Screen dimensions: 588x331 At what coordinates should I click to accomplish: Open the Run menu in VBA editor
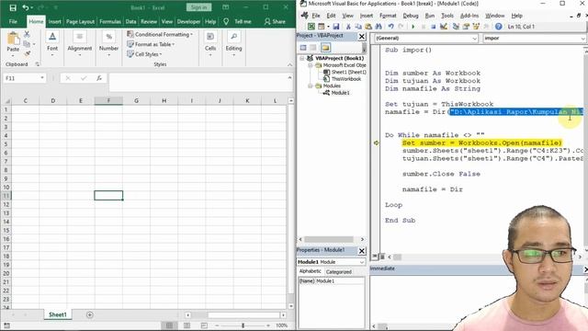point(430,16)
